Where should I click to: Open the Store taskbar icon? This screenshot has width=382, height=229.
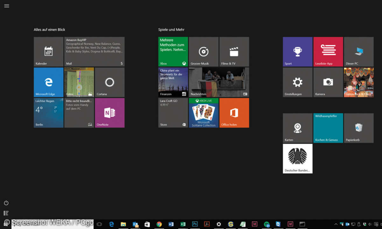point(147,224)
